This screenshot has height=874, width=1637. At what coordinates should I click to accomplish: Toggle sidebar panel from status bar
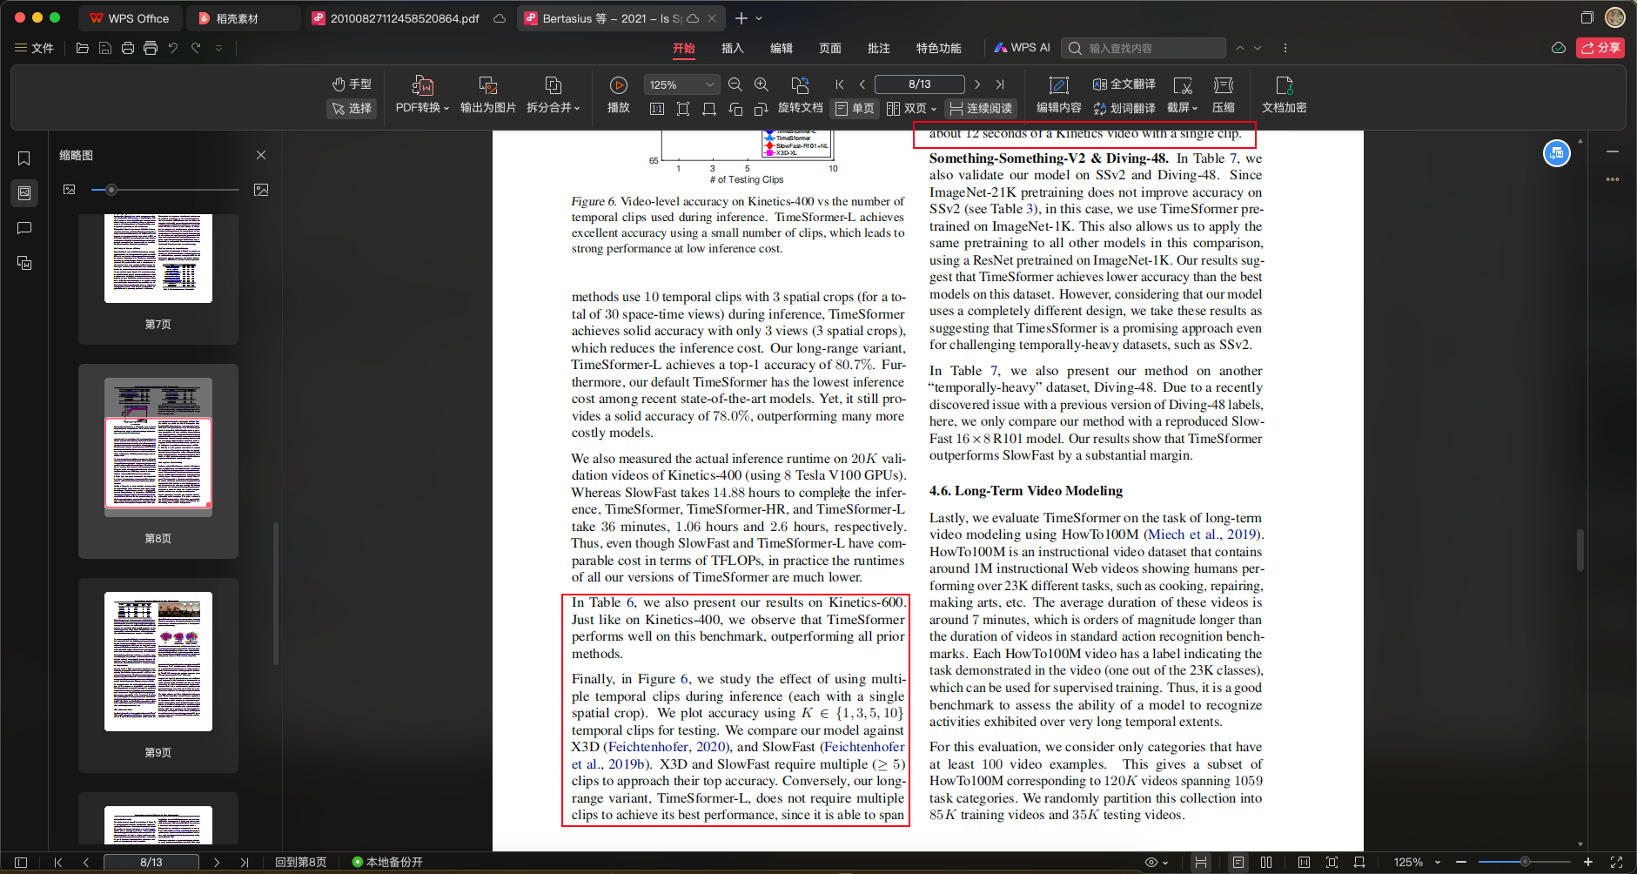[x=21, y=862]
